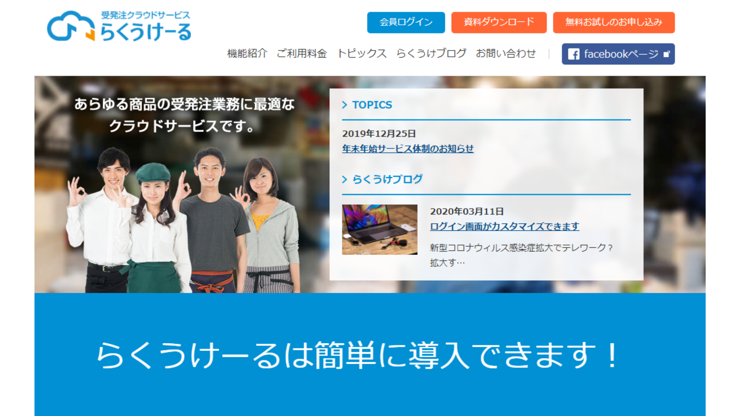Open らくうけブログ in the navigation menu
This screenshot has height=416, width=740.
pos(431,53)
